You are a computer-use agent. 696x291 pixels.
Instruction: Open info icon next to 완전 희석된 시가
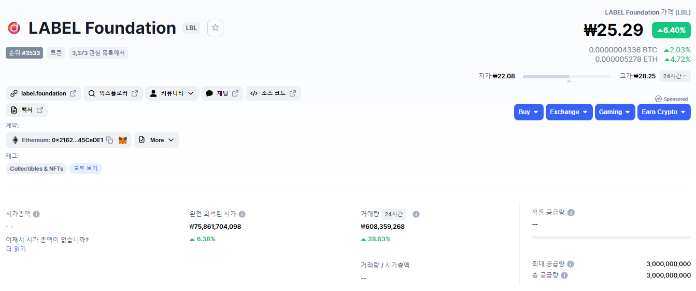click(x=242, y=214)
